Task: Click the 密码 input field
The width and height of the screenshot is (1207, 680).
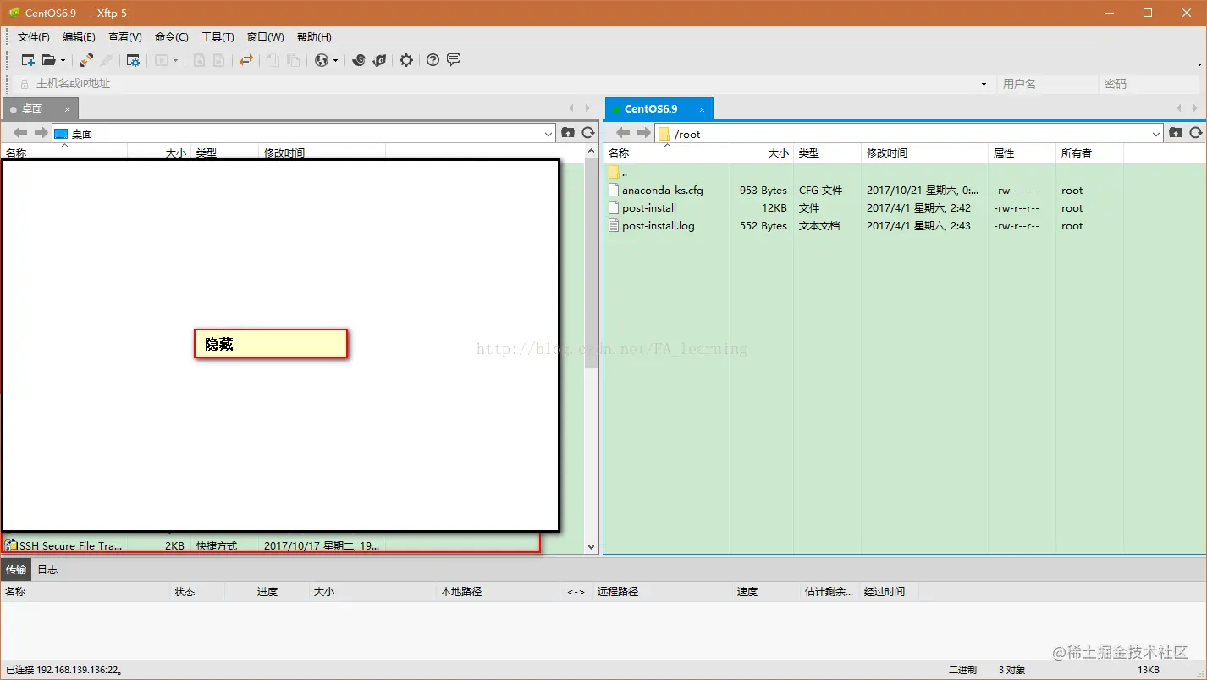Action: coord(1149,84)
